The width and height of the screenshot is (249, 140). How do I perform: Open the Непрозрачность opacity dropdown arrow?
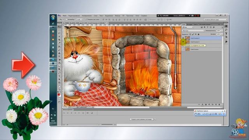222,31
